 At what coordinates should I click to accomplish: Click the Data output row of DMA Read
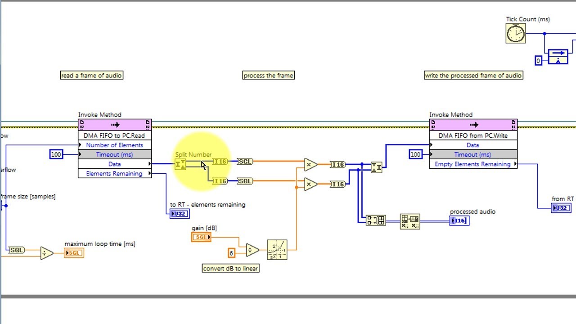[x=115, y=164]
